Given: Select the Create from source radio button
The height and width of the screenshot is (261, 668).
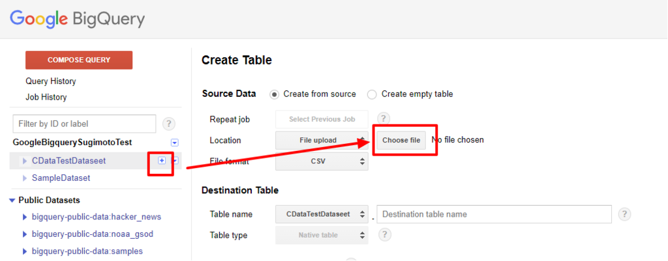Looking at the screenshot, I should click(x=275, y=94).
